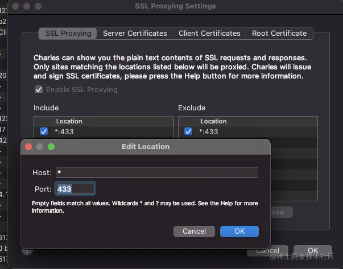Image resolution: width=343 pixels, height=269 pixels.
Task: Click OK in SSL Proxying Settings window
Action: tap(313, 251)
